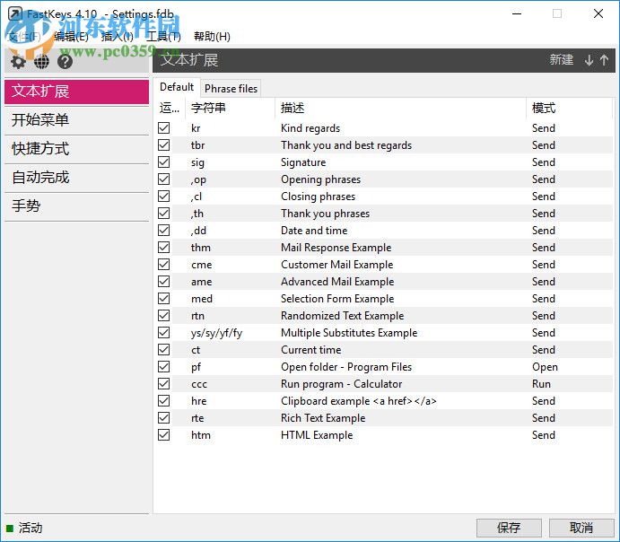The height and width of the screenshot is (542, 620).
Task: Open the 工具(T) menu
Action: pos(163,37)
